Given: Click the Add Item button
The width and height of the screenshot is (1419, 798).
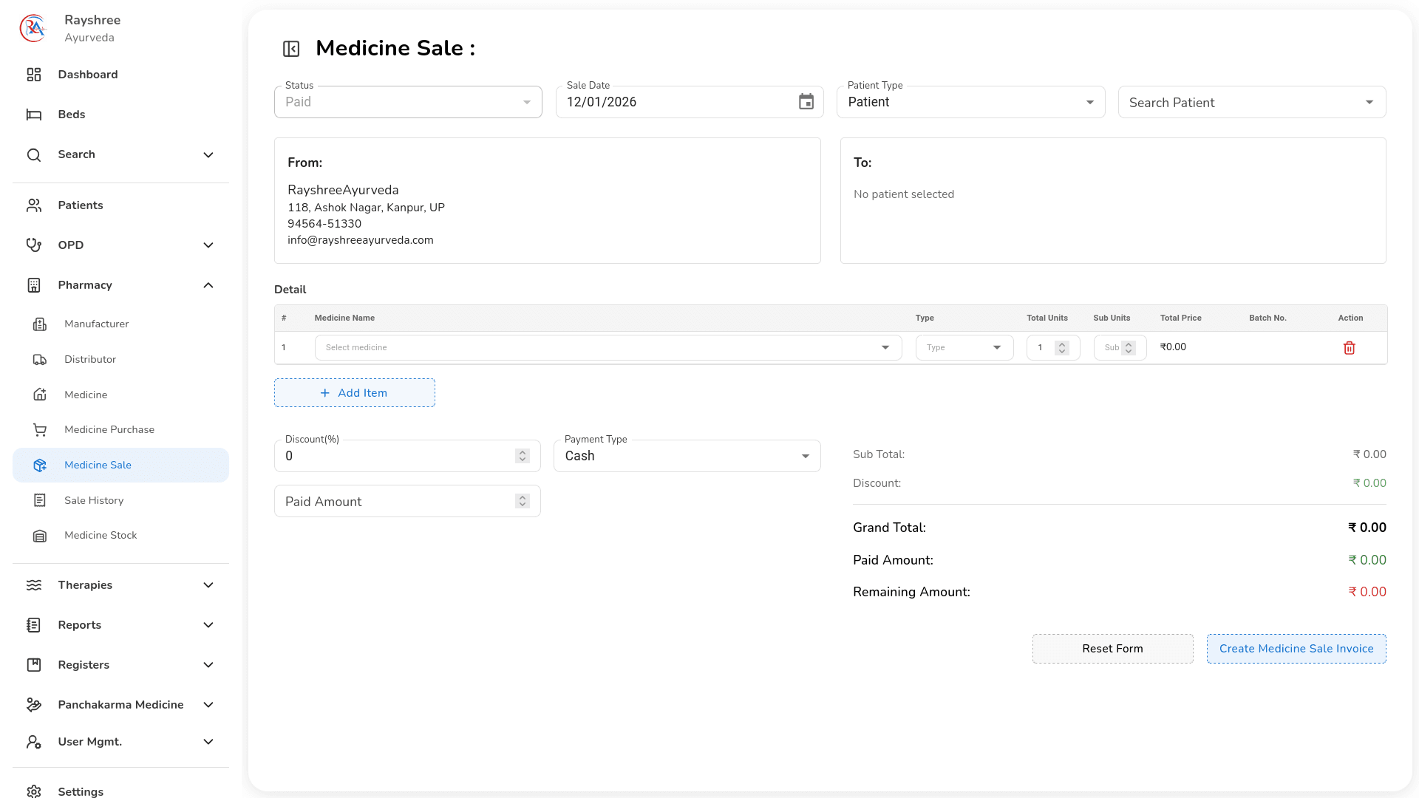Looking at the screenshot, I should [354, 392].
